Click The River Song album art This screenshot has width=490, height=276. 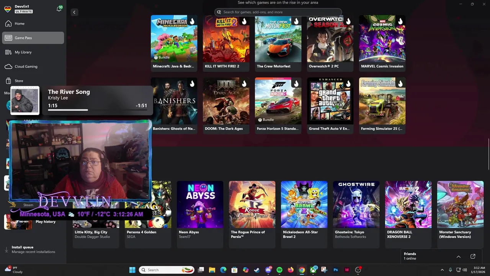pyautogui.click(x=25, y=100)
